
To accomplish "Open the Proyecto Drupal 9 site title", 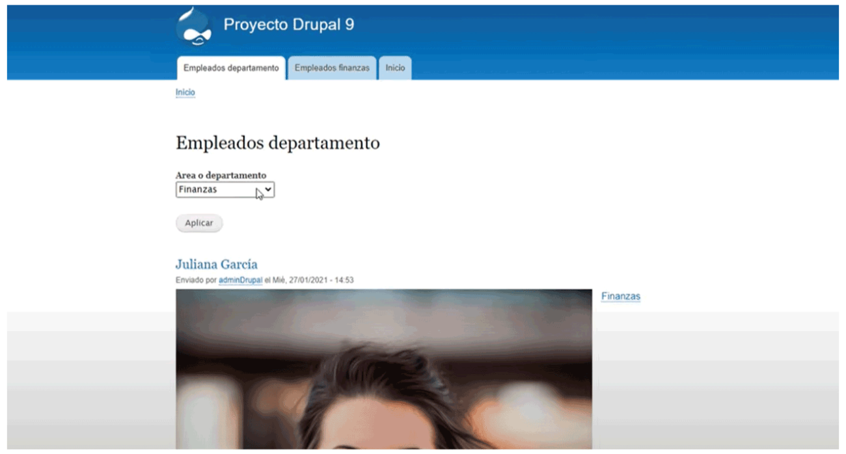I will 289,25.
